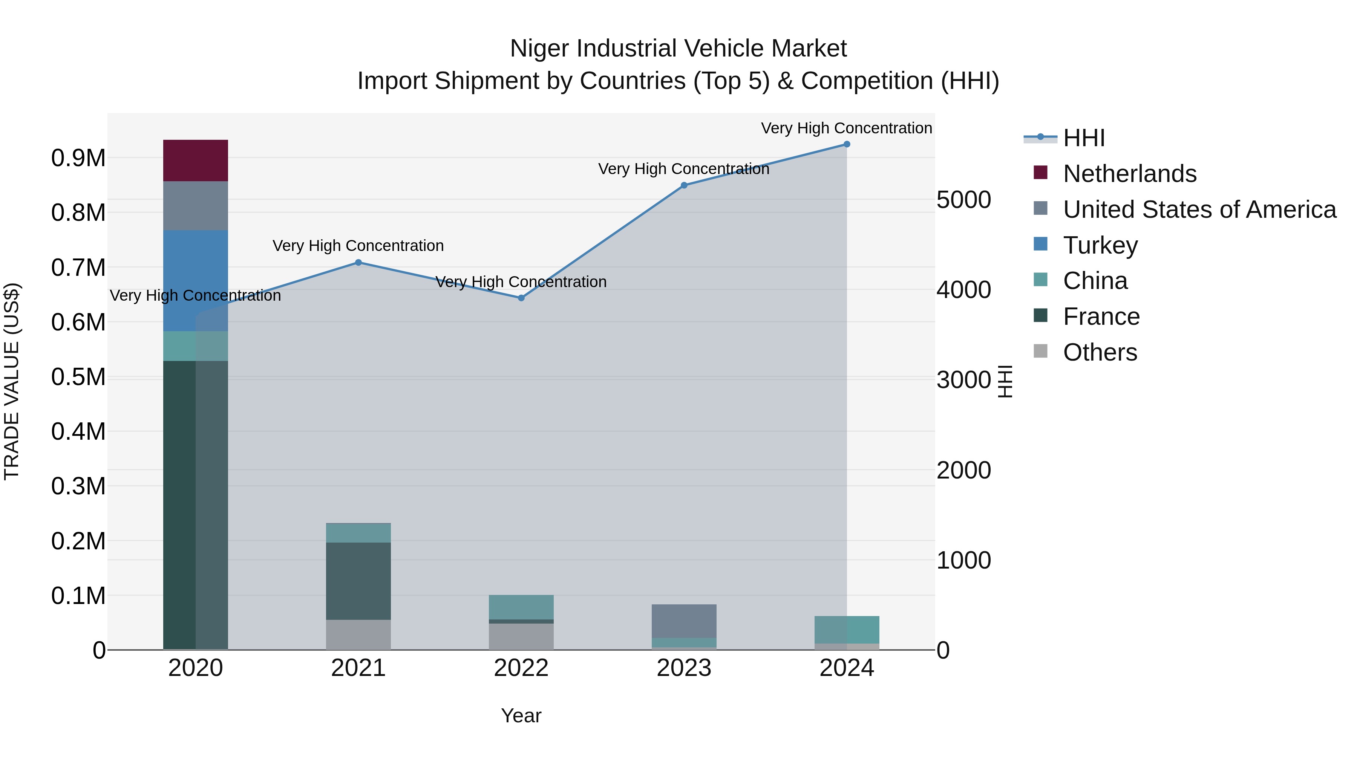Select the Netherlands segment of 2020 bar
The height and width of the screenshot is (763, 1357).
click(195, 161)
